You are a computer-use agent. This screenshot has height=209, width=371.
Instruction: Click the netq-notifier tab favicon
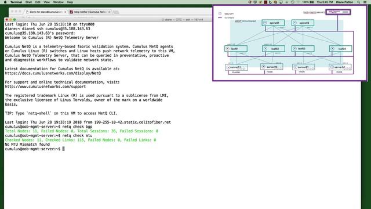pos(71,12)
